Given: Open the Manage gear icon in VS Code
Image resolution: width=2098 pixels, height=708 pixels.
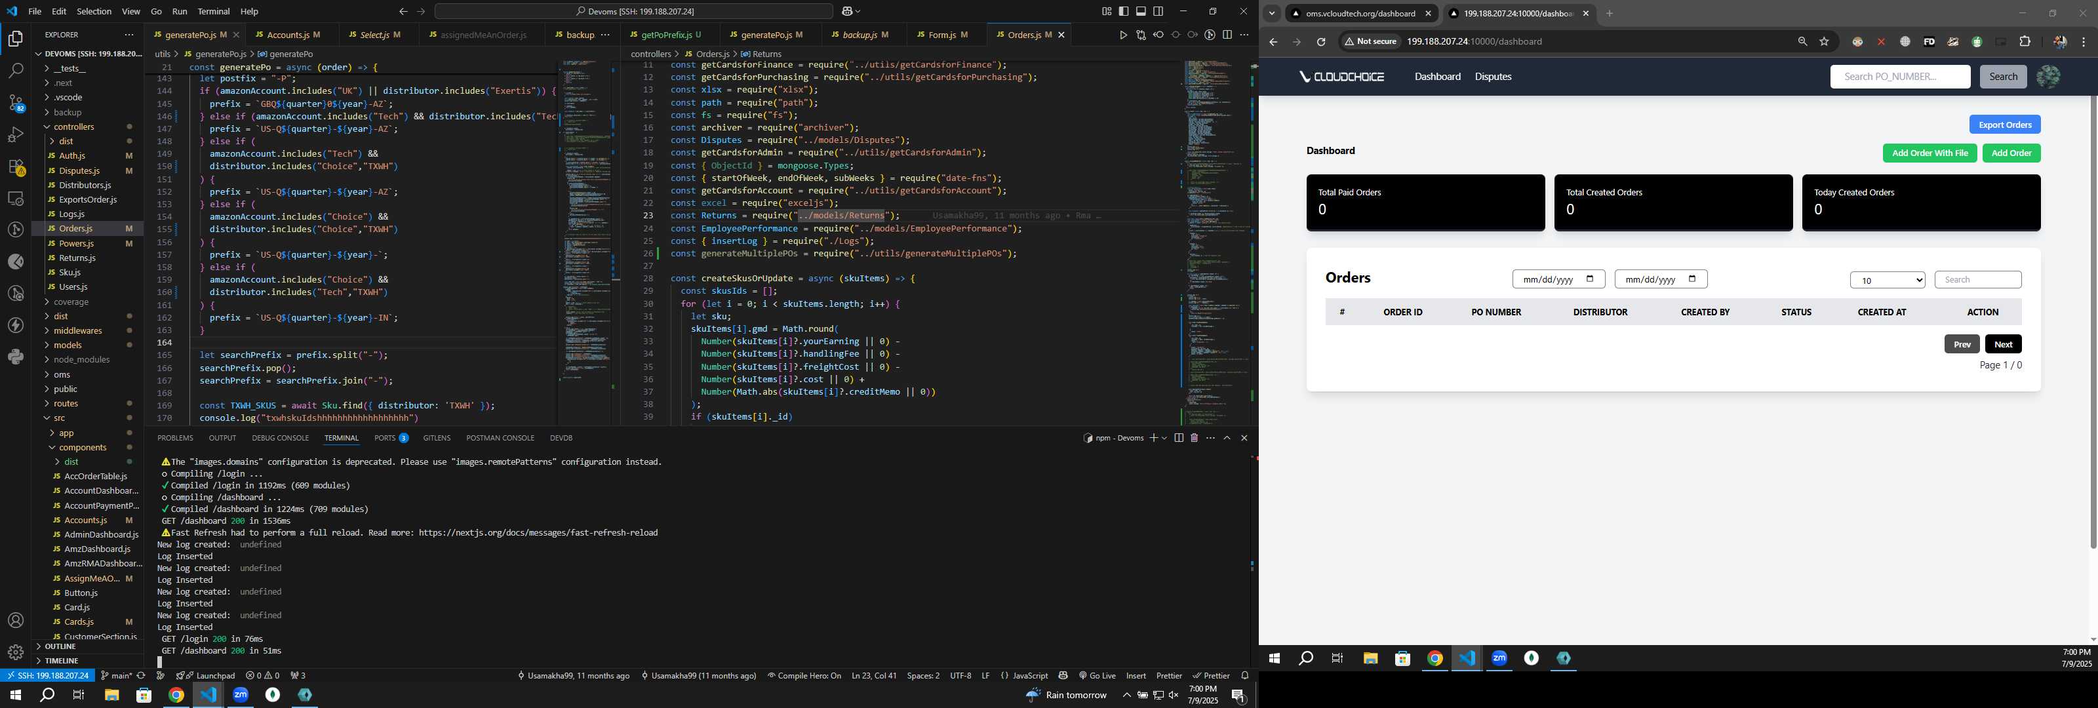Looking at the screenshot, I should click(x=16, y=652).
